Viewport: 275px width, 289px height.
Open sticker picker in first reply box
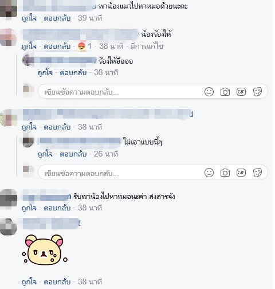(x=257, y=92)
